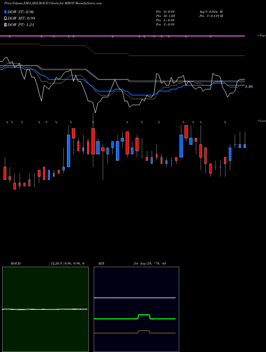
Task: Select the 'DOW ST: 0.96' legend label
Action: click(21, 12)
